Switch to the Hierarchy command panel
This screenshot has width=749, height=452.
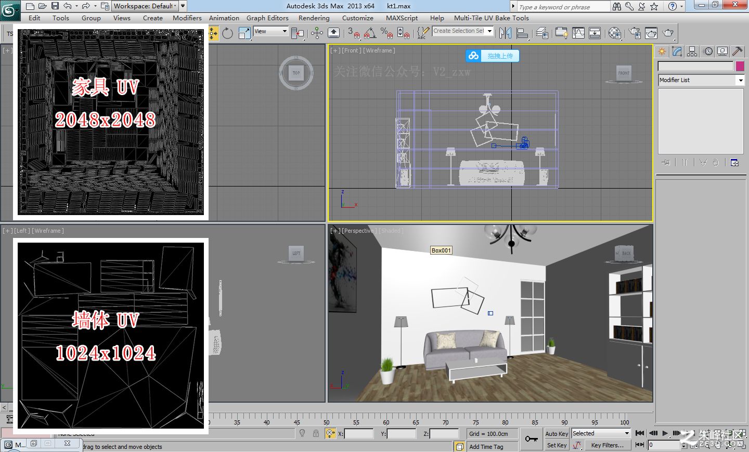click(692, 51)
